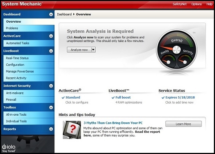The image size is (215, 154).
Task: Open Manage PowerSense
Action: tap(29, 72)
